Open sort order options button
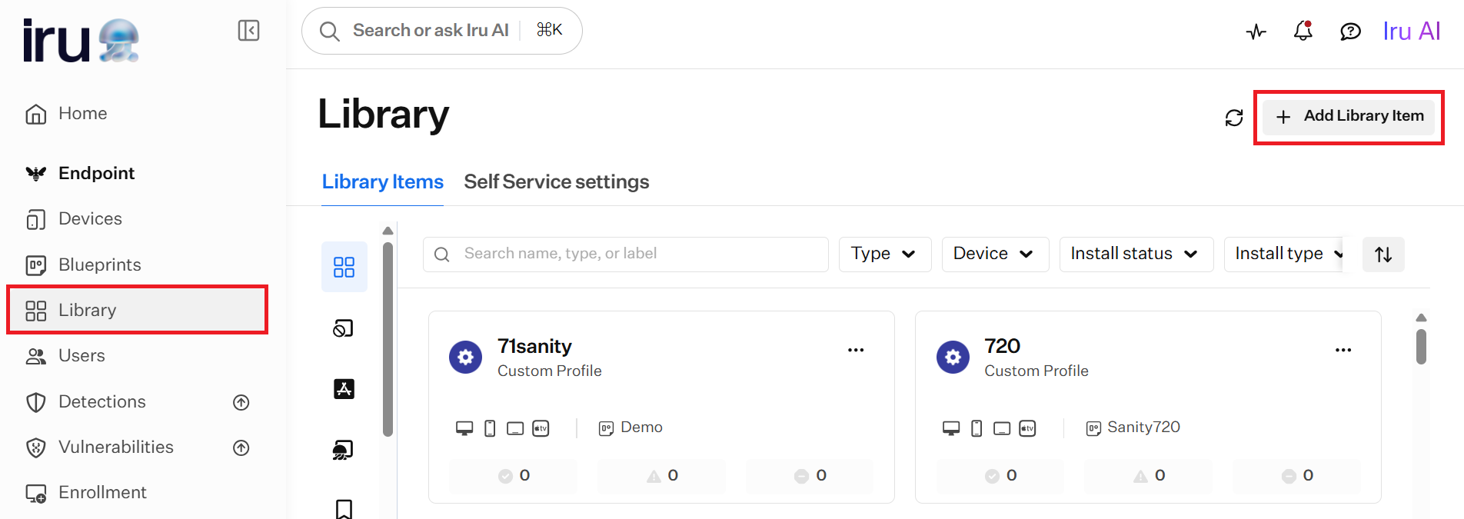This screenshot has height=519, width=1464. click(x=1383, y=255)
